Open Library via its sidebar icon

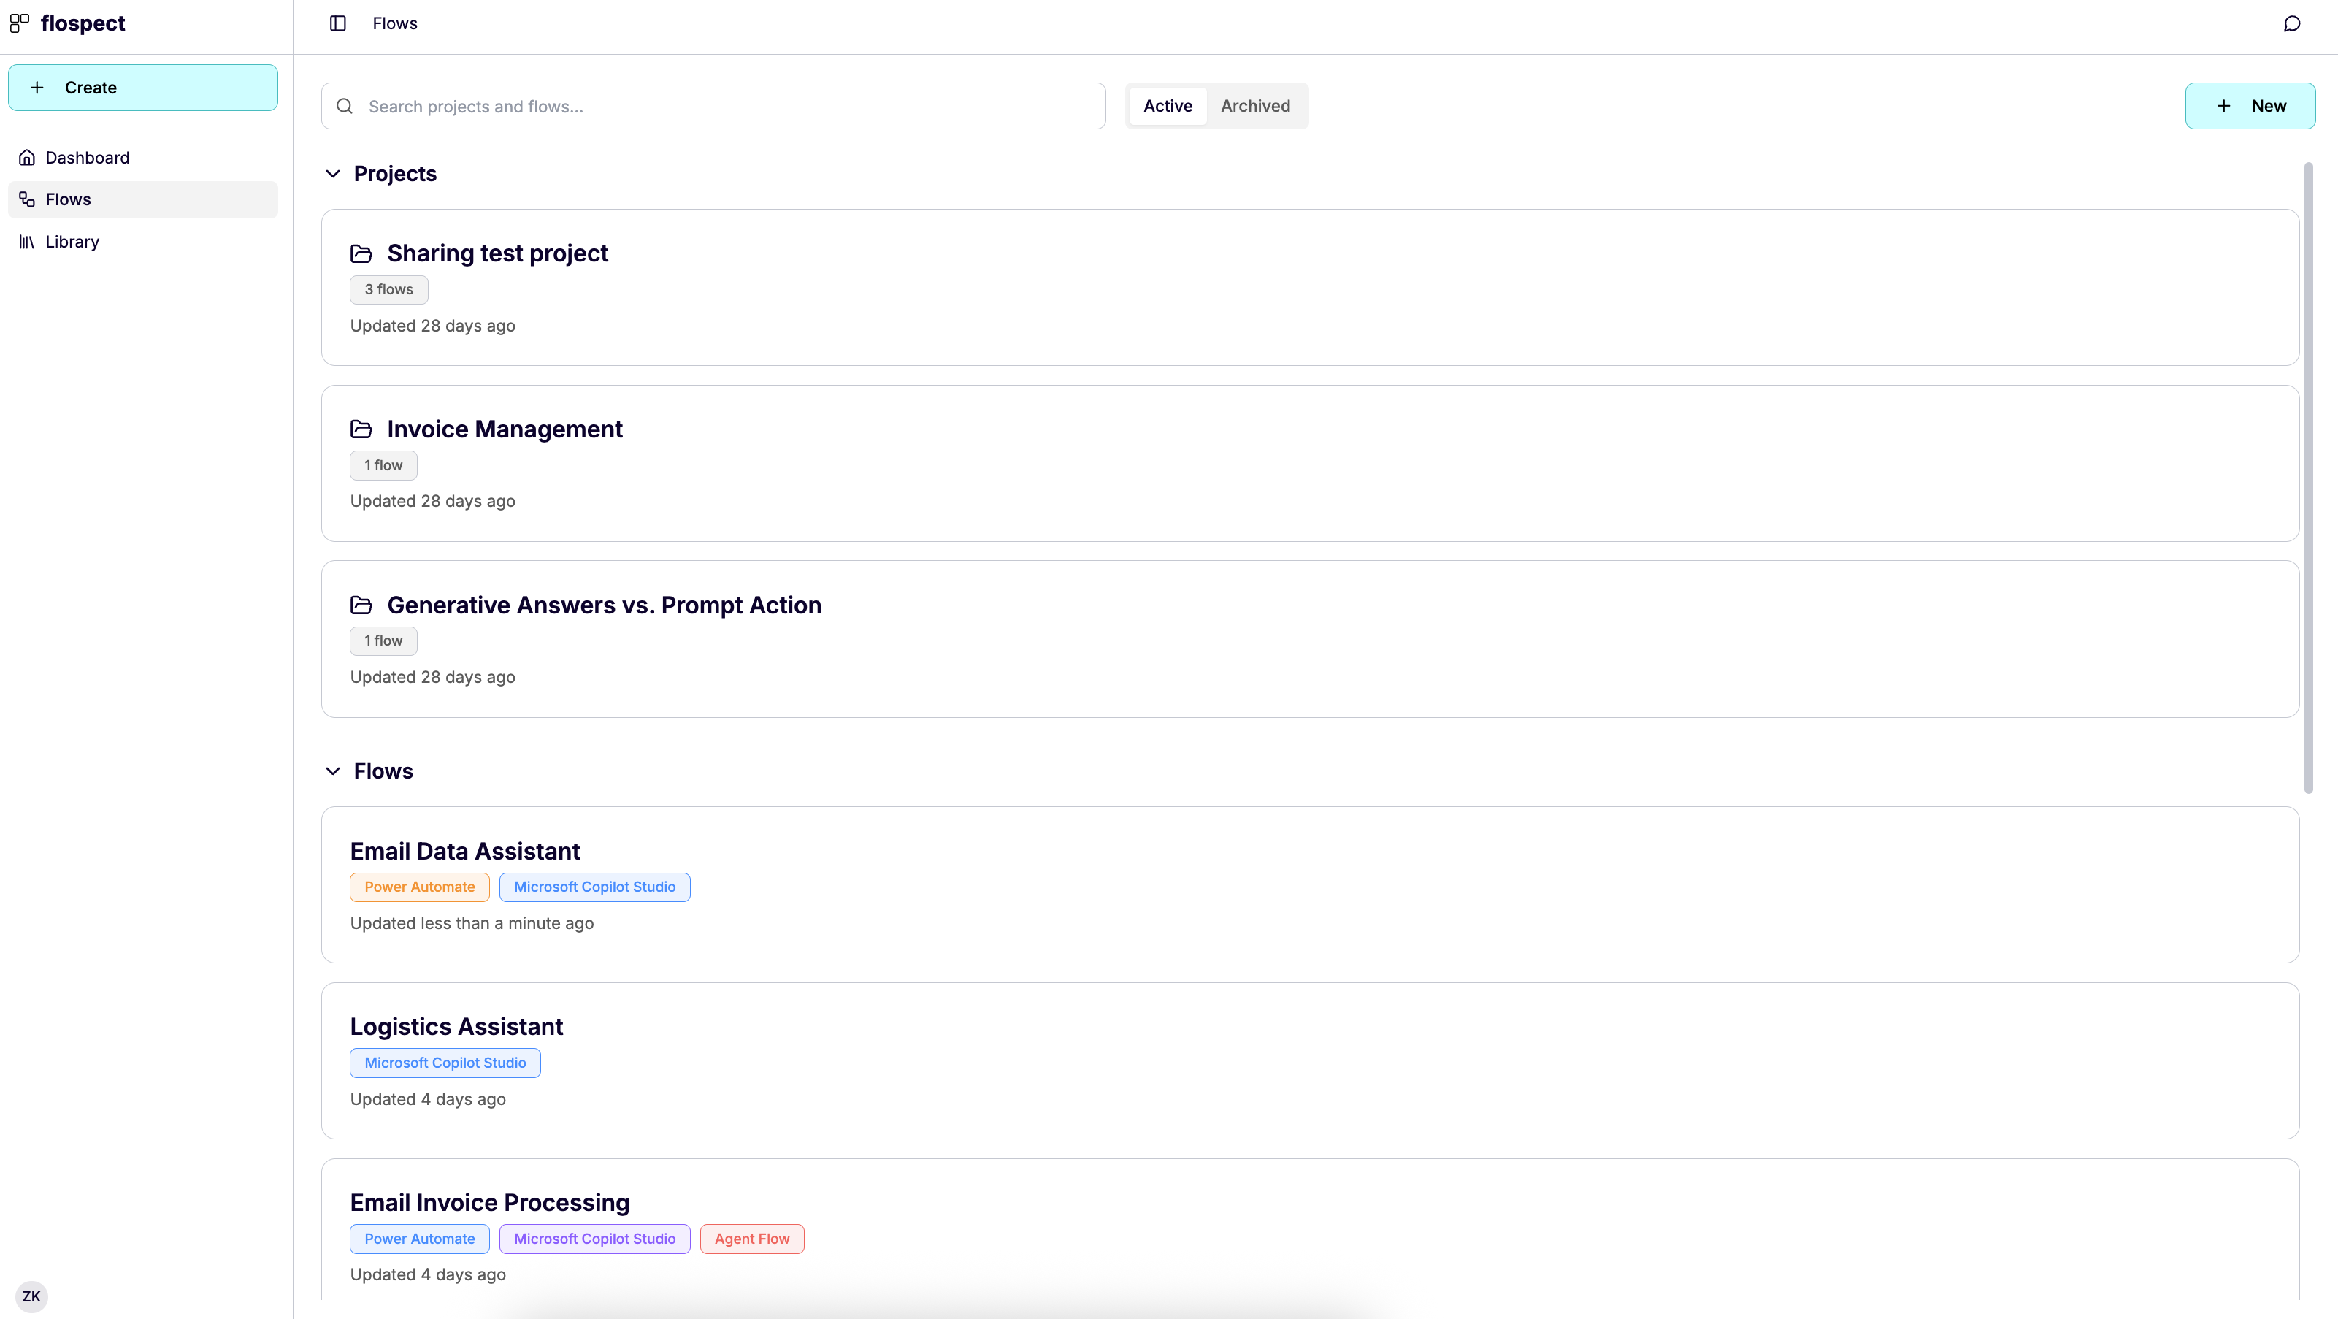pos(26,242)
